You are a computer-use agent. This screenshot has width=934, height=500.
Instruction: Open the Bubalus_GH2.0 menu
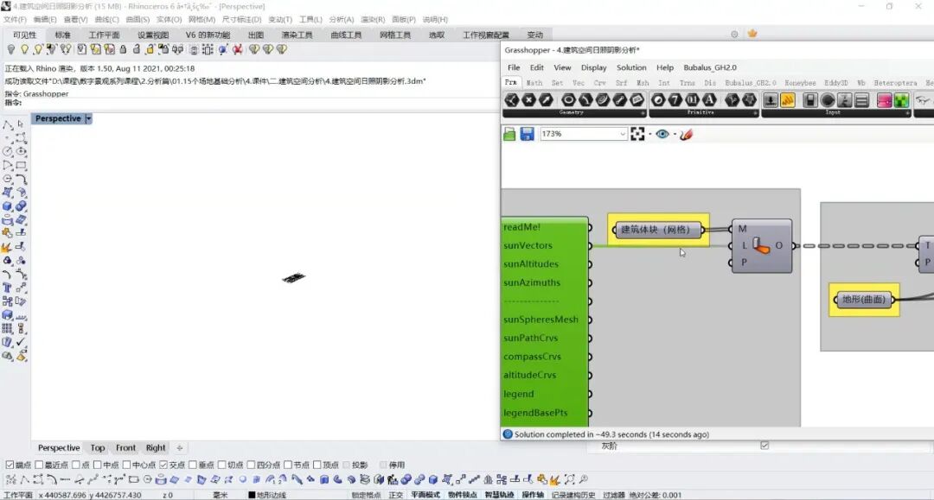pos(709,67)
